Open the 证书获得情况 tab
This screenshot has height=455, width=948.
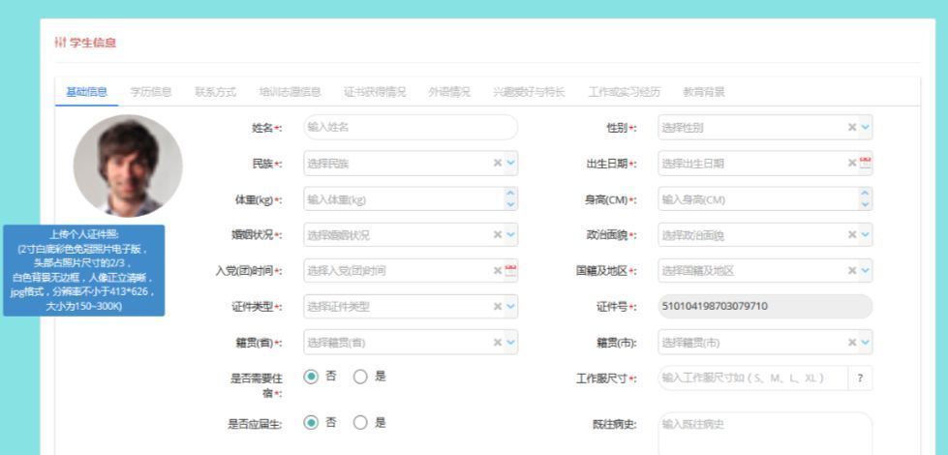[375, 92]
